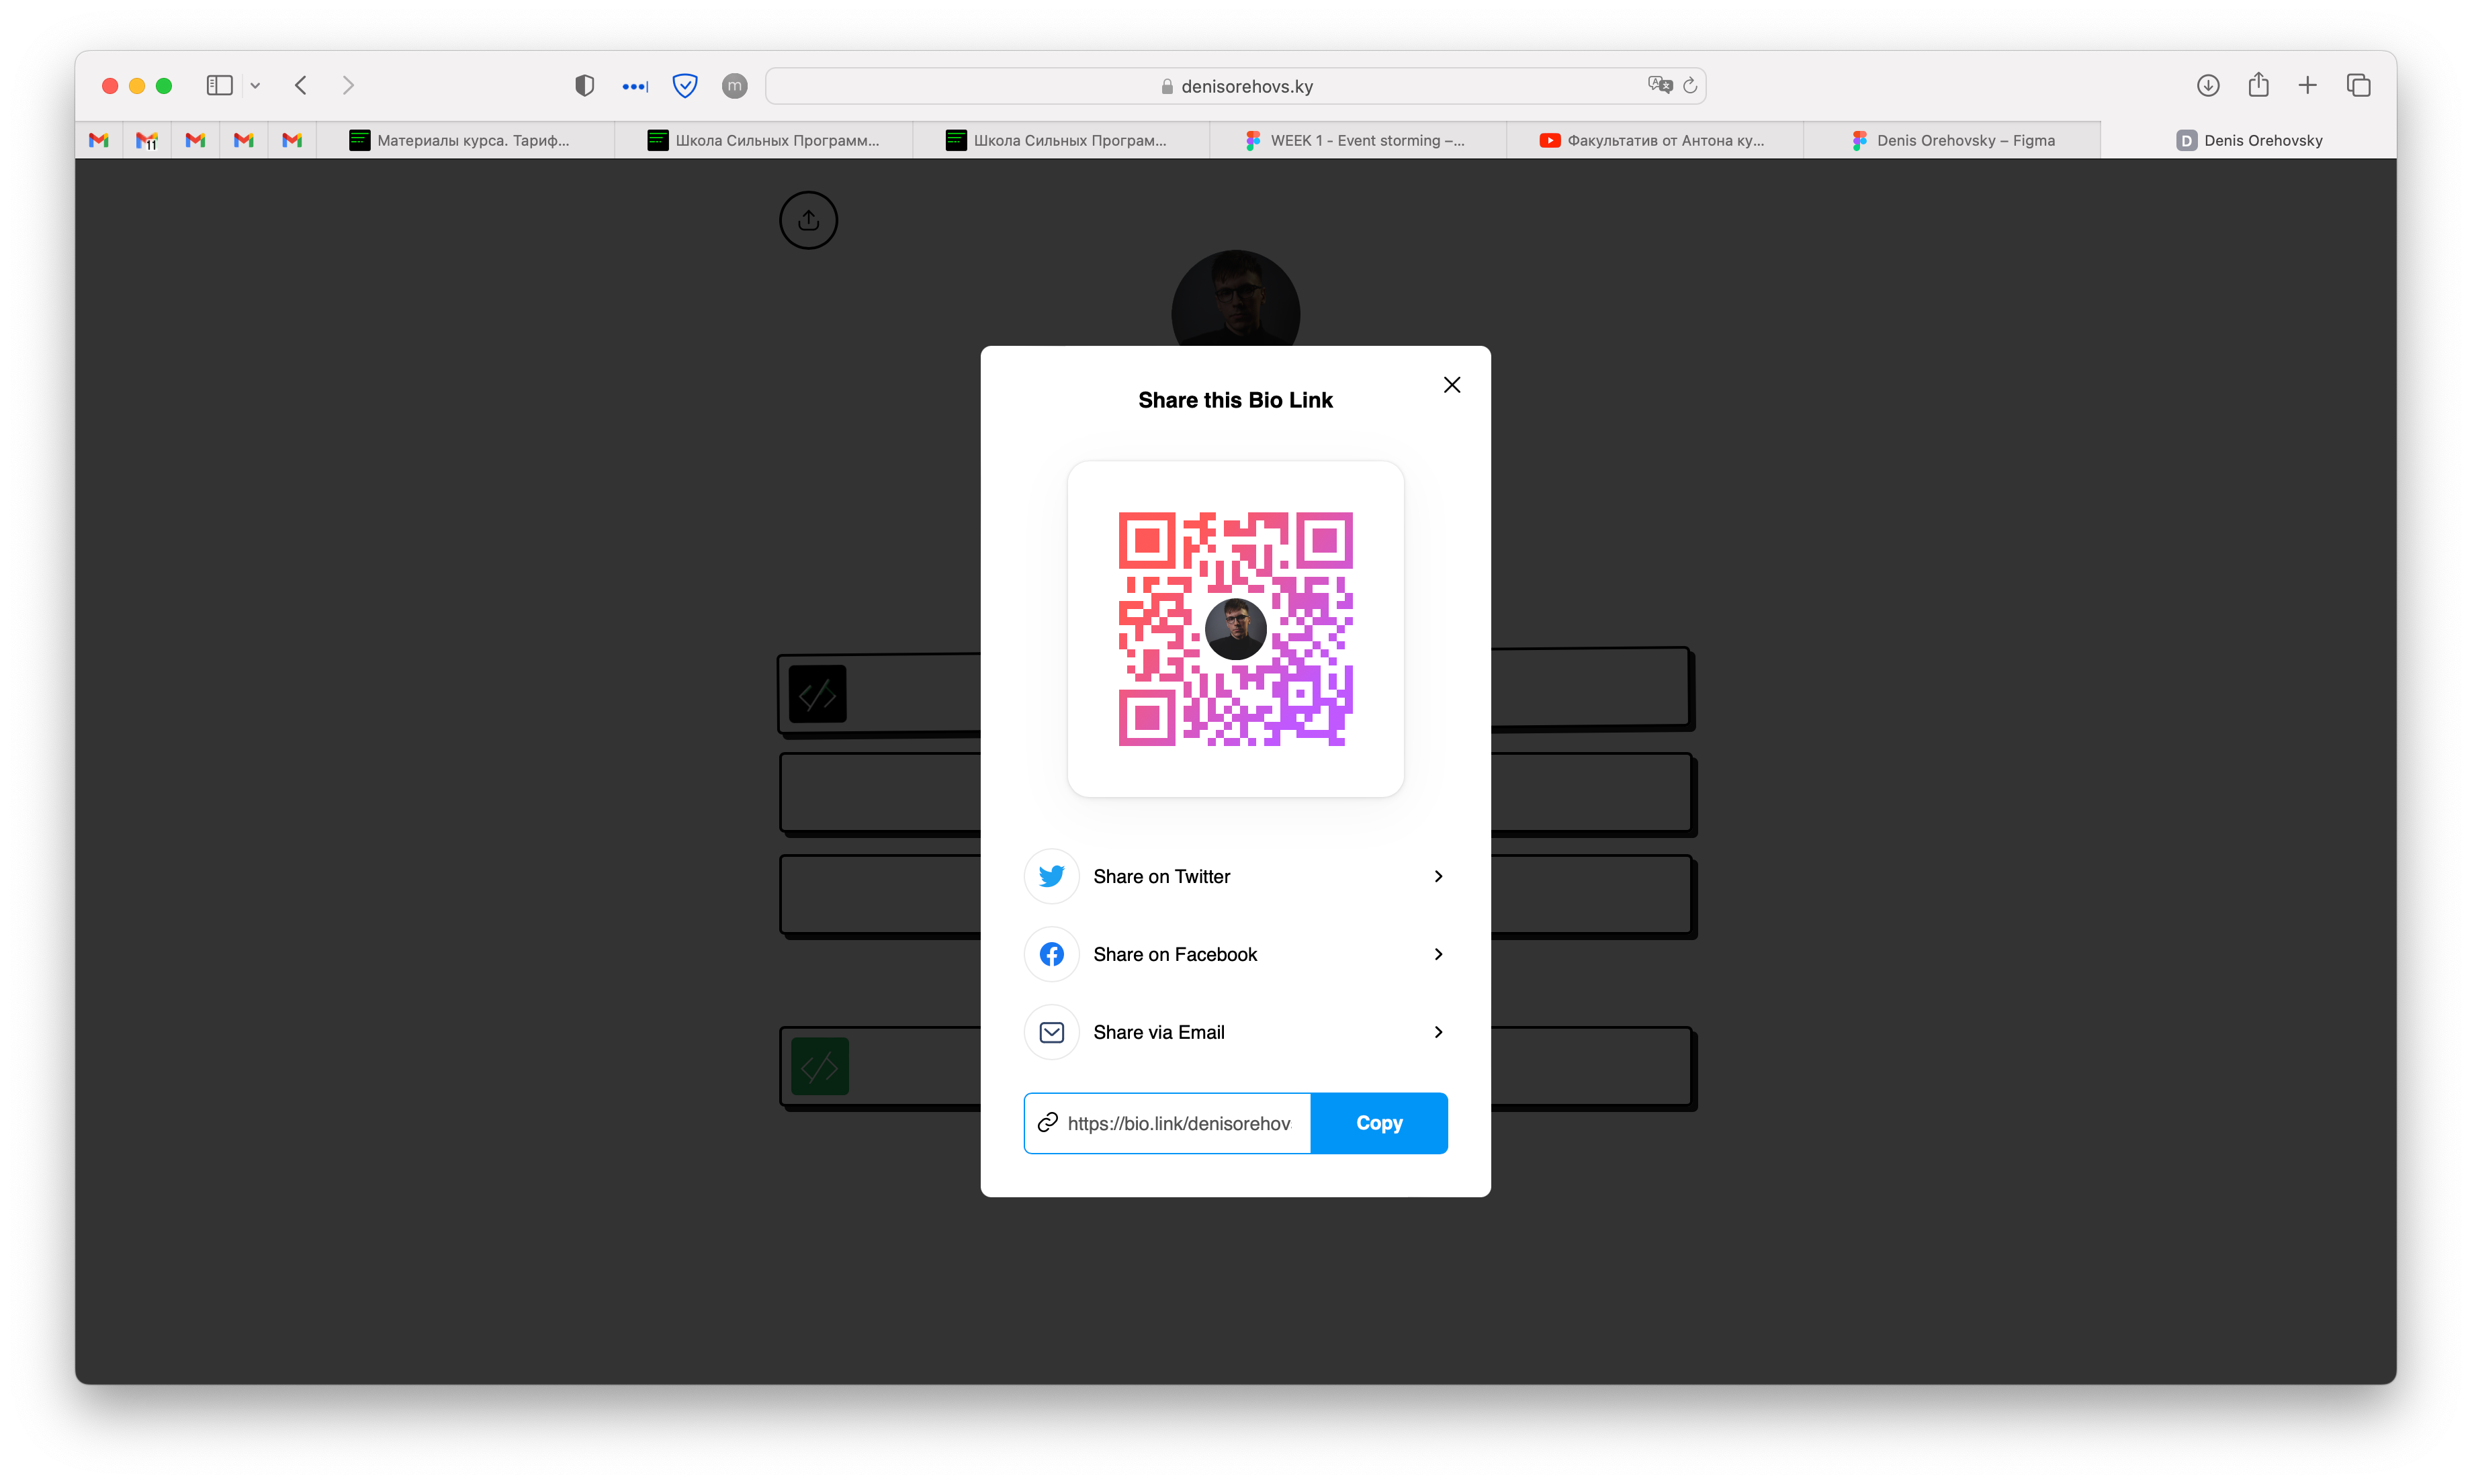Go forward to next page
The height and width of the screenshot is (1484, 2472).
348,86
